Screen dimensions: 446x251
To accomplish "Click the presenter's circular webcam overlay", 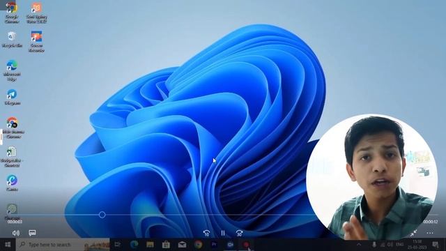I will pyautogui.click(x=372, y=177).
